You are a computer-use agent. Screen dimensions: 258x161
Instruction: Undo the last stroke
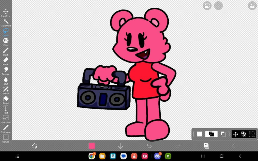149,146
